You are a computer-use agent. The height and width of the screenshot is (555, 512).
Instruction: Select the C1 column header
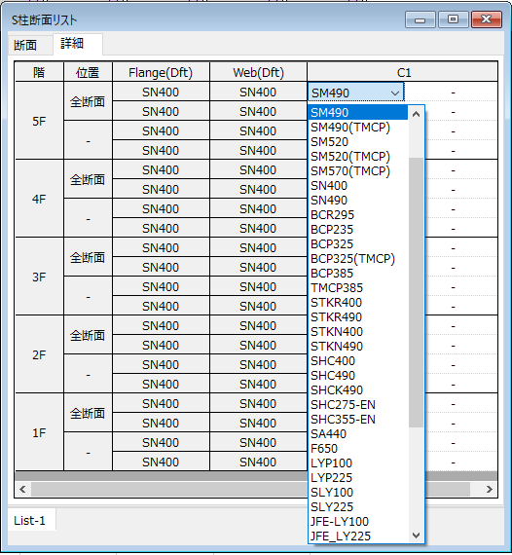click(x=403, y=73)
